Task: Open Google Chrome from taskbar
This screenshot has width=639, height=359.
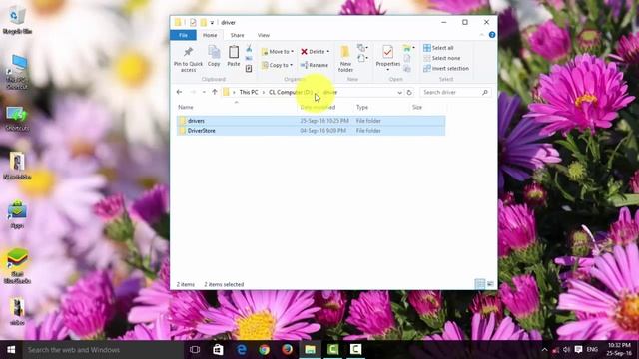Action: [264, 350]
